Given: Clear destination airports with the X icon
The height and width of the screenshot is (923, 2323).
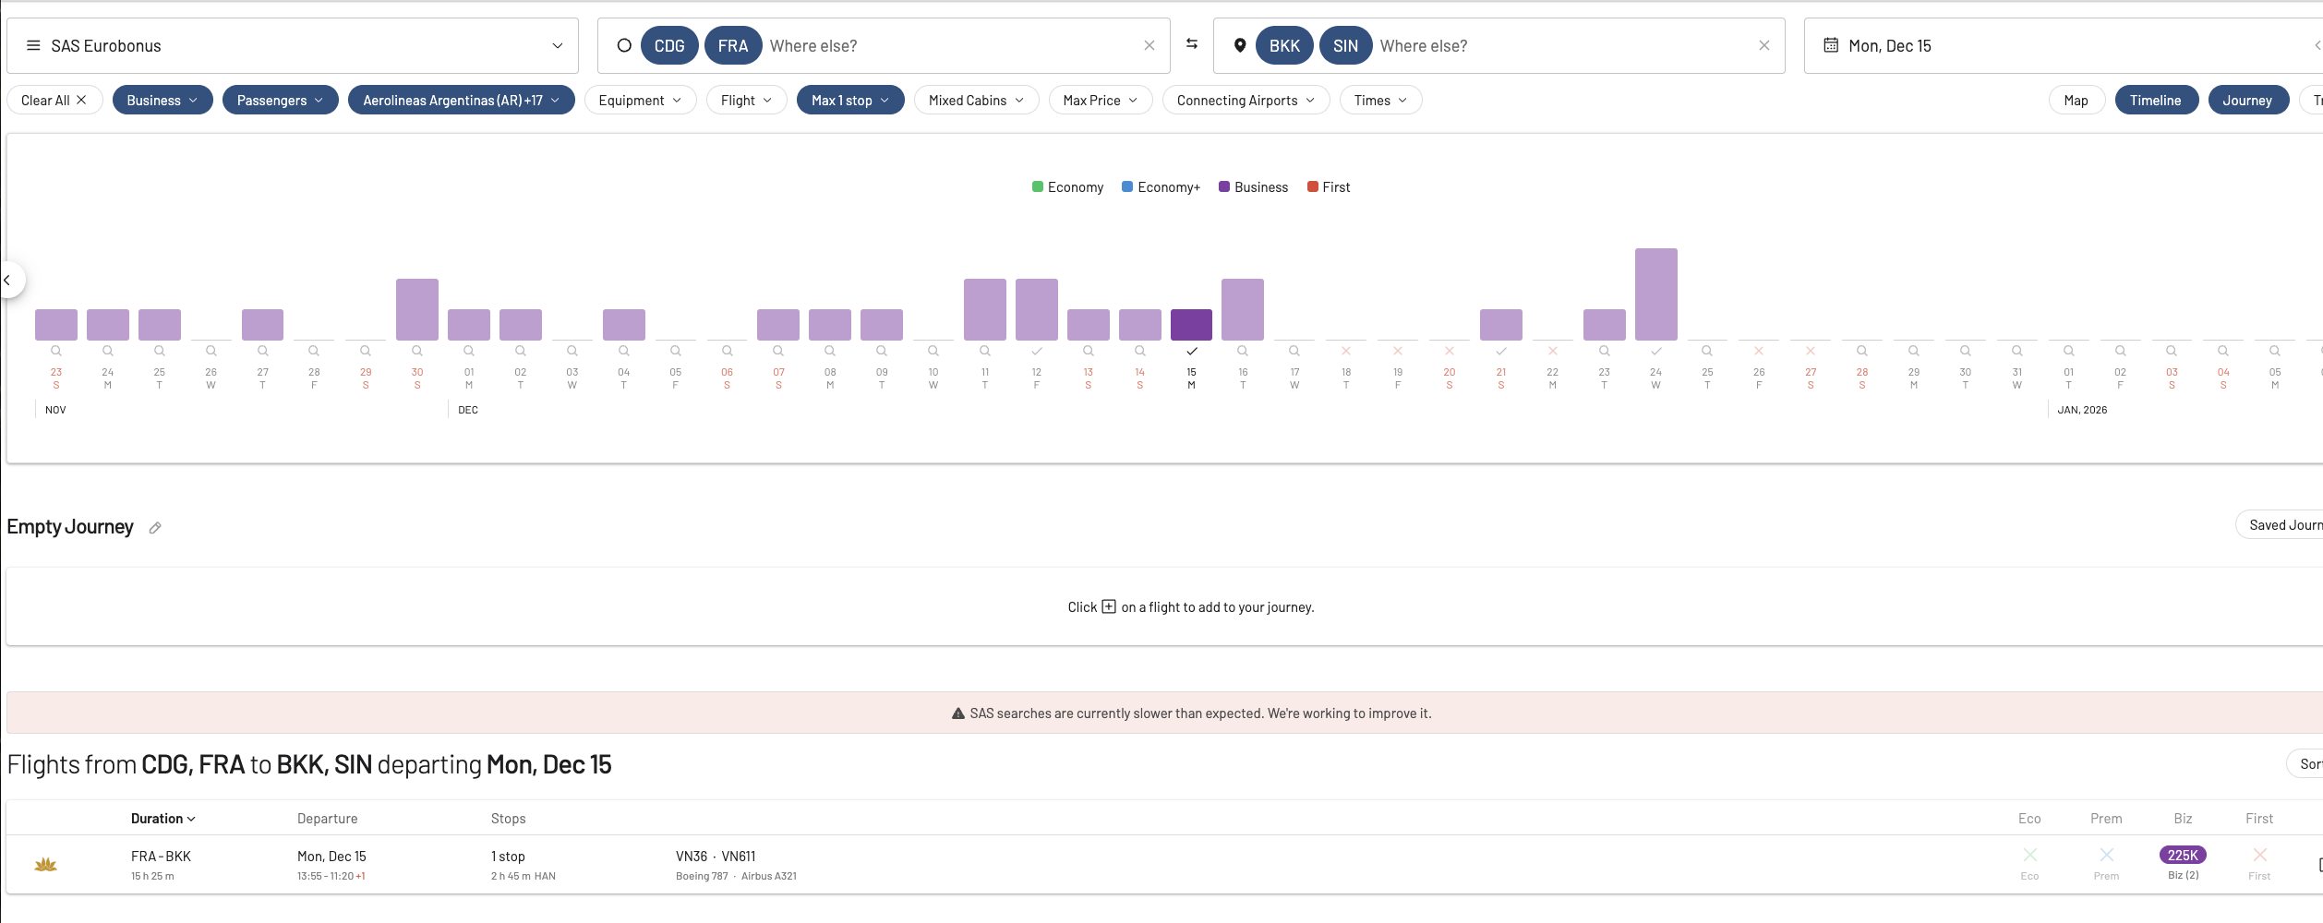Looking at the screenshot, I should click(x=1763, y=45).
